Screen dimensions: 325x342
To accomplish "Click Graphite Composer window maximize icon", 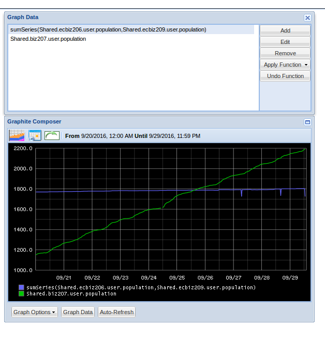I will coord(307,122).
